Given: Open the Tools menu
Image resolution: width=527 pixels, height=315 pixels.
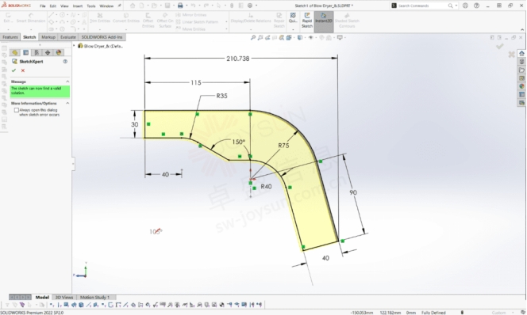Looking at the screenshot, I should (91, 6).
